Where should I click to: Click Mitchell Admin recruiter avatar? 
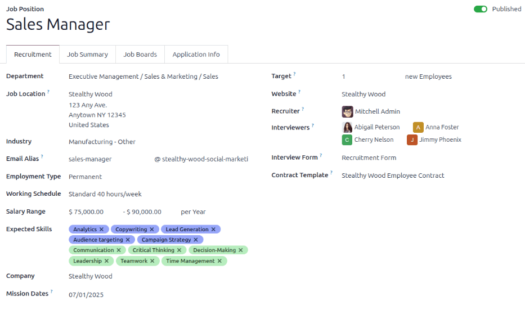click(x=348, y=111)
